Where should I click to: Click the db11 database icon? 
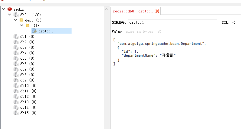pos(16,91)
